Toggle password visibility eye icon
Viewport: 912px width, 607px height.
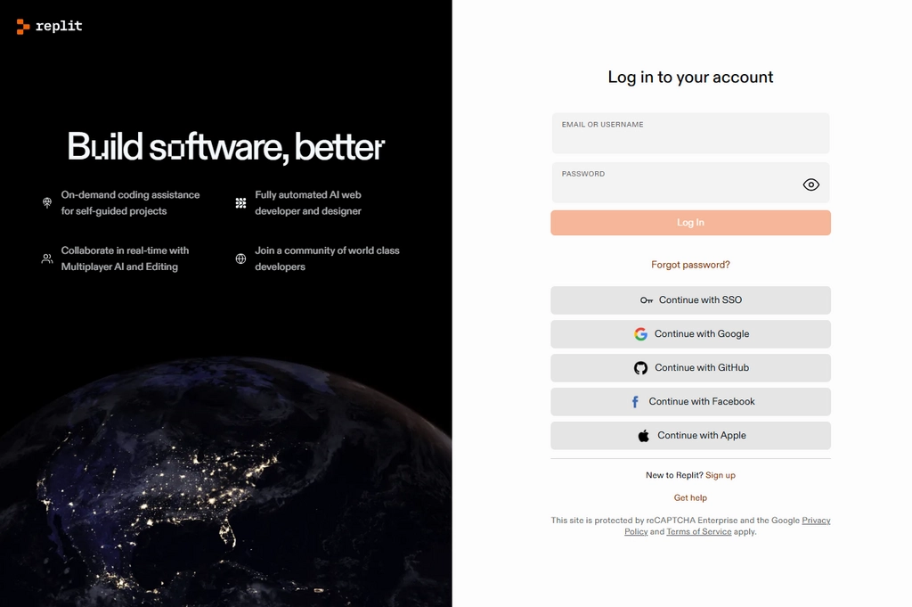[x=810, y=185]
